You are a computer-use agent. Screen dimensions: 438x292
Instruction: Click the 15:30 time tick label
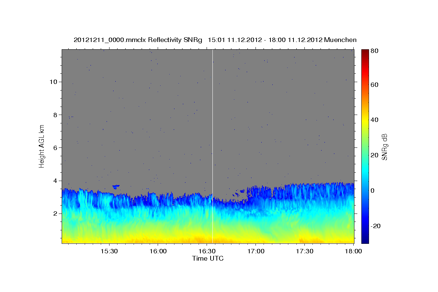click(109, 251)
